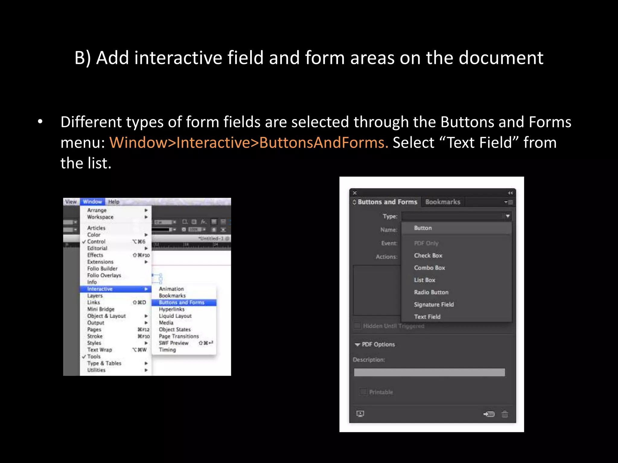
Task: Switch to the Bookmarks tab
Action: [x=443, y=202]
